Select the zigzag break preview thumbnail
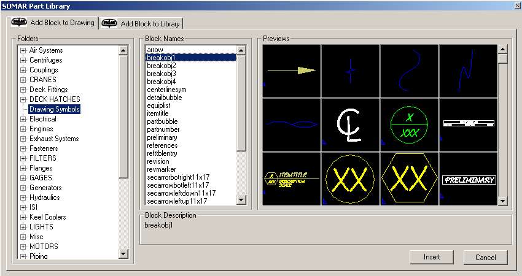The width and height of the screenshot is (522, 276). (x=469, y=71)
